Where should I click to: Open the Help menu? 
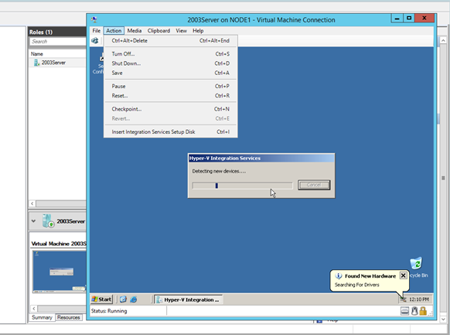click(198, 31)
